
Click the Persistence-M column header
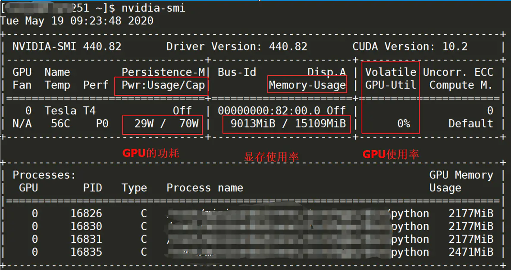pos(163,72)
